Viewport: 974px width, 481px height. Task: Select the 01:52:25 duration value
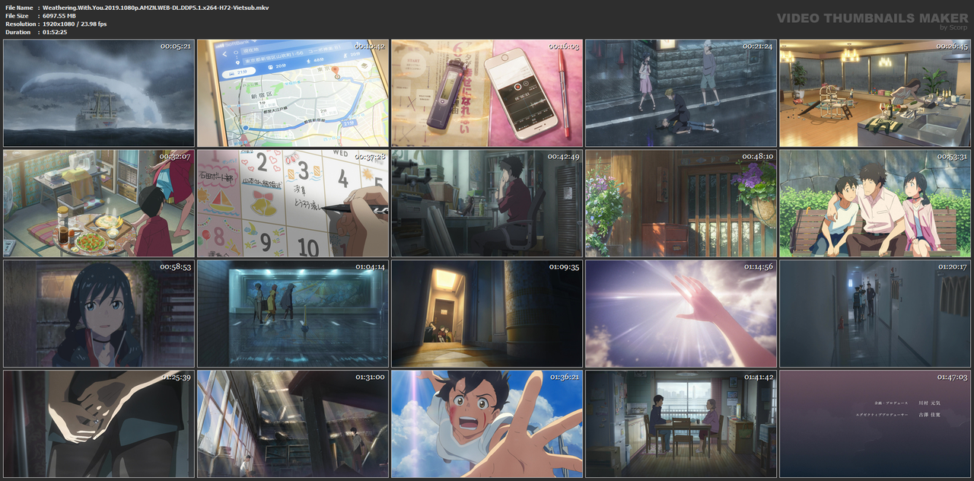(55, 33)
